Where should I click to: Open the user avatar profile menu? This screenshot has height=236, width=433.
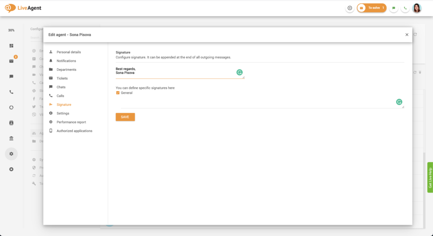417,8
